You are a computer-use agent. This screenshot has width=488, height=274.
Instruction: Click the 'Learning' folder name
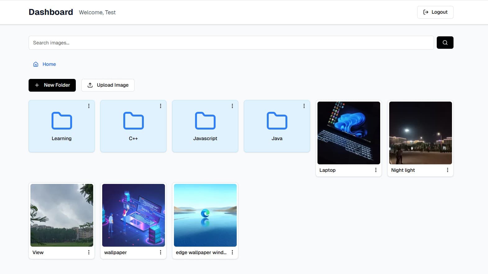click(x=62, y=139)
